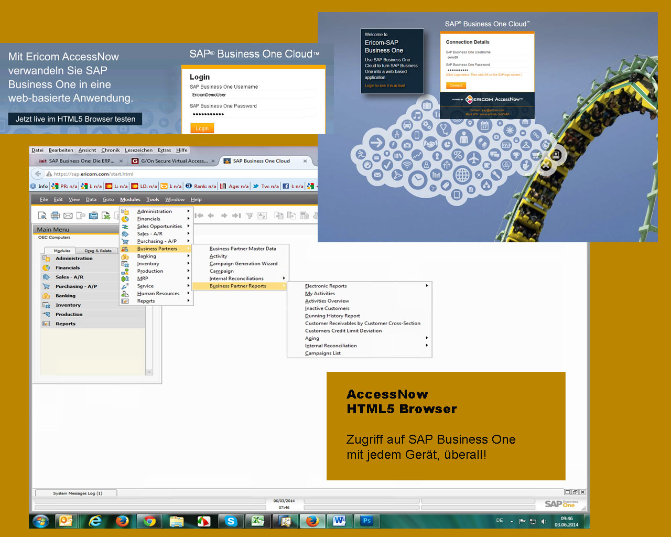The width and height of the screenshot is (671, 537).
Task: Open Skype from the Windows taskbar
Action: coord(231,521)
